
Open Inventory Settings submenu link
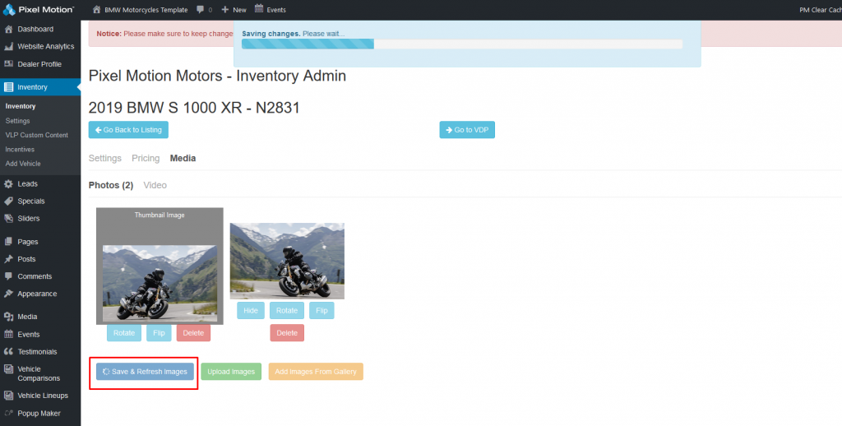point(18,121)
